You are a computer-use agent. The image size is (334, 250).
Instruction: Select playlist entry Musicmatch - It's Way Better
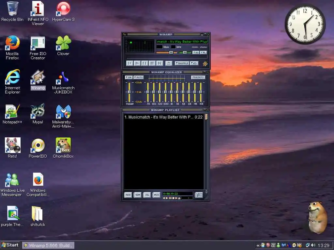(163, 117)
